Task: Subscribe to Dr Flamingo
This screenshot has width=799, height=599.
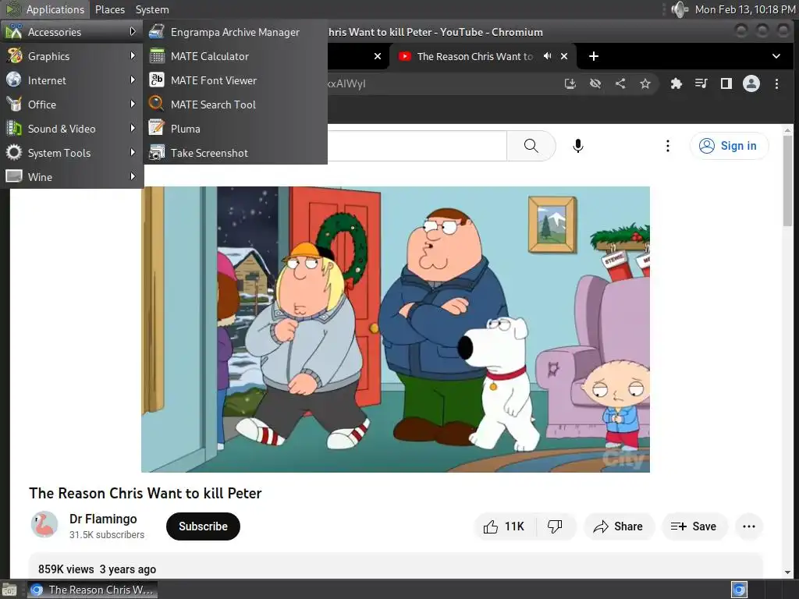Action: [x=203, y=526]
